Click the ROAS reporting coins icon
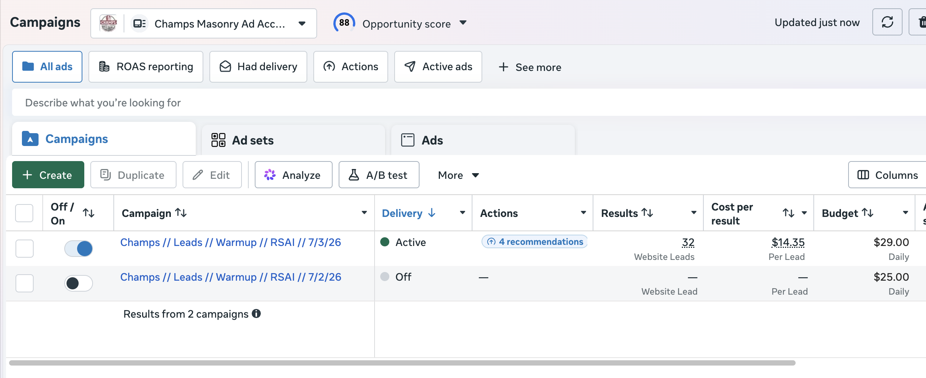The image size is (926, 378). [104, 66]
